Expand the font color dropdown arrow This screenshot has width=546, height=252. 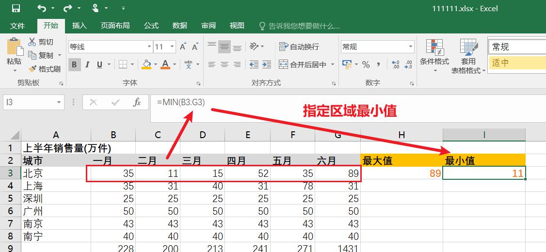(x=175, y=65)
